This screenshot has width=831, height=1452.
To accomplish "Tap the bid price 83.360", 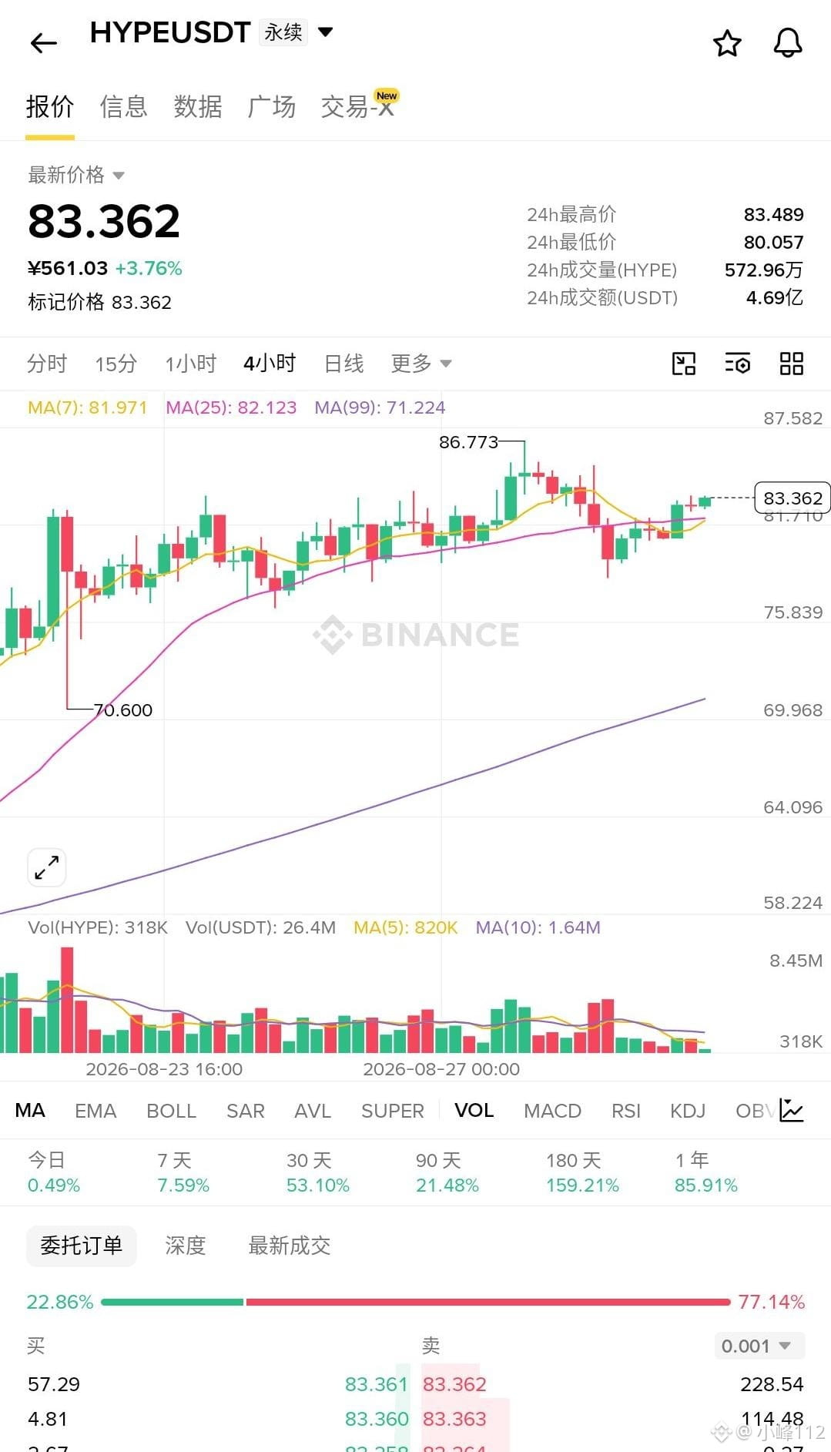I will point(376,1419).
